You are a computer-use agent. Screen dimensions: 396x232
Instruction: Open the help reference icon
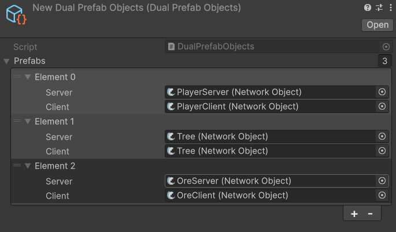(x=368, y=8)
